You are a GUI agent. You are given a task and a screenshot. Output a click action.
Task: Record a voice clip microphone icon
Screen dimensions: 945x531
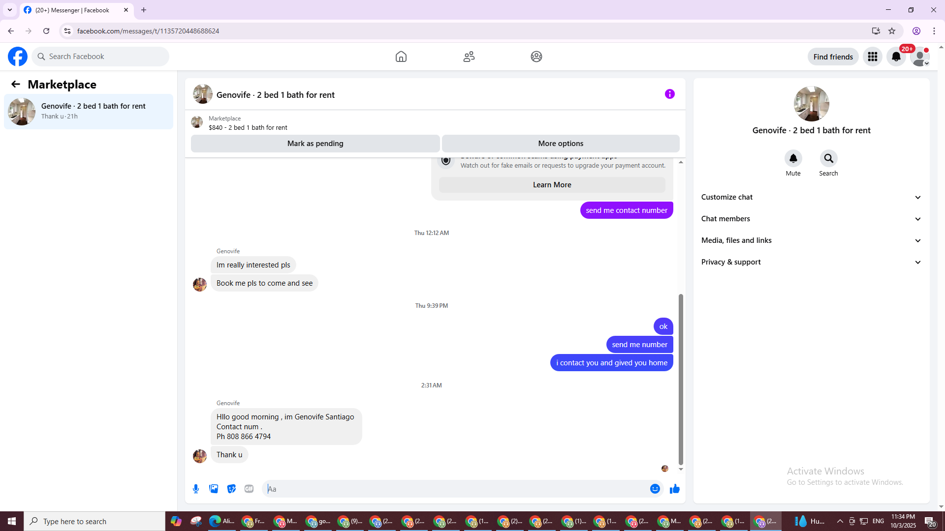[196, 489]
